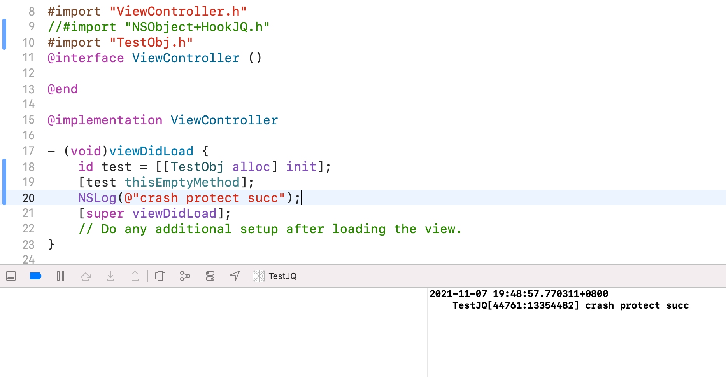Click @implementation ViewController line

tap(163, 120)
